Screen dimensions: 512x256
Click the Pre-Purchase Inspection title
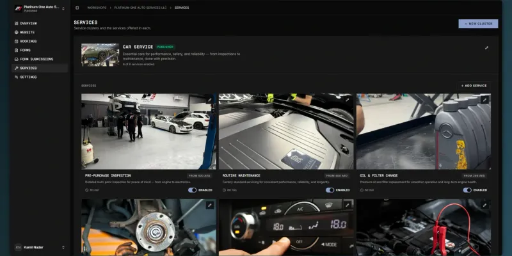coord(108,175)
